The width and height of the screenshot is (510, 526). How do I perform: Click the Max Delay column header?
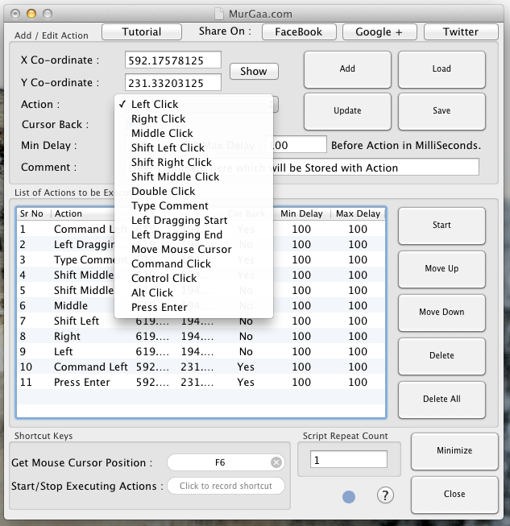(358, 213)
